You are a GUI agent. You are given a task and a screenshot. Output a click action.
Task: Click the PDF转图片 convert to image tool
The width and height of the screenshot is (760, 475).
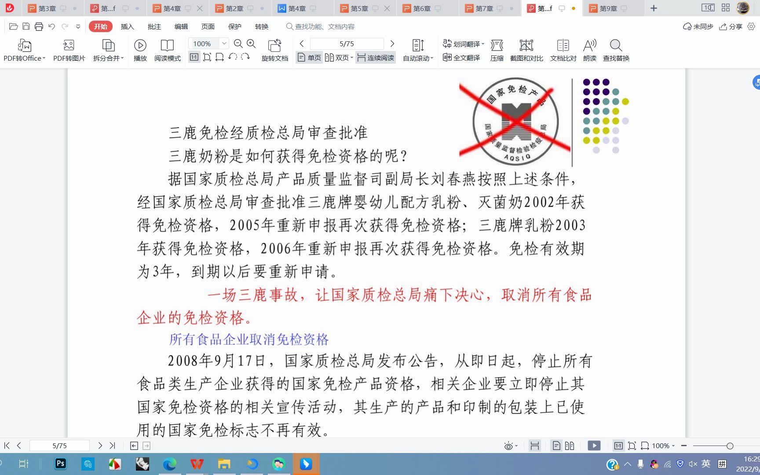[69, 50]
